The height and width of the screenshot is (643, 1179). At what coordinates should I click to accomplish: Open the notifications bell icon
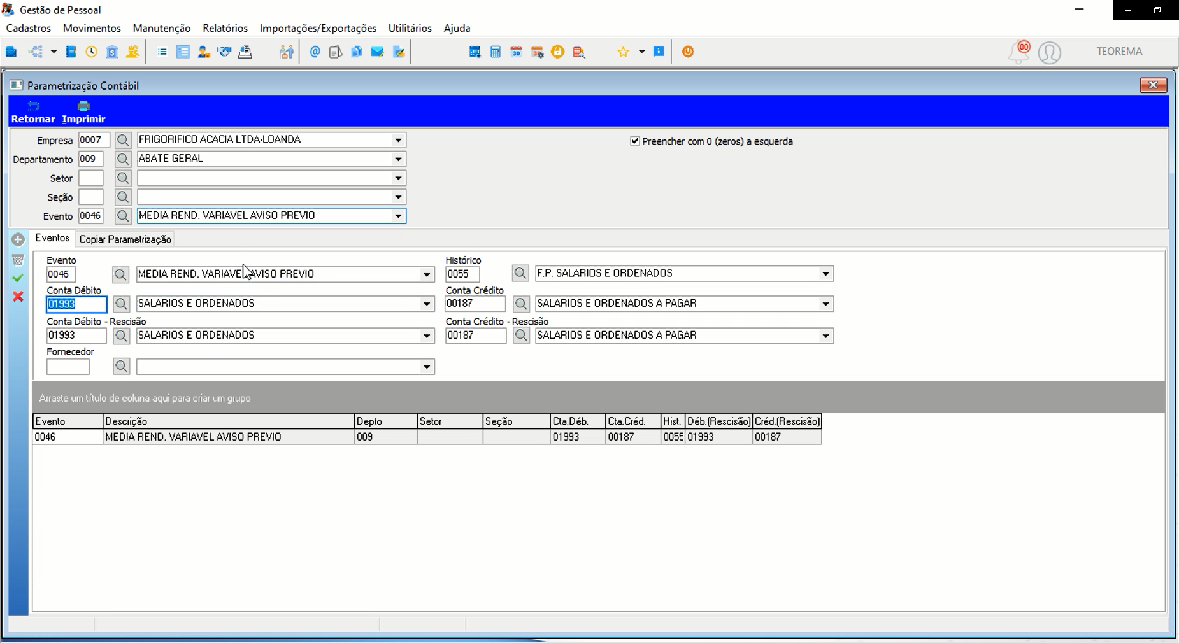tap(1018, 52)
